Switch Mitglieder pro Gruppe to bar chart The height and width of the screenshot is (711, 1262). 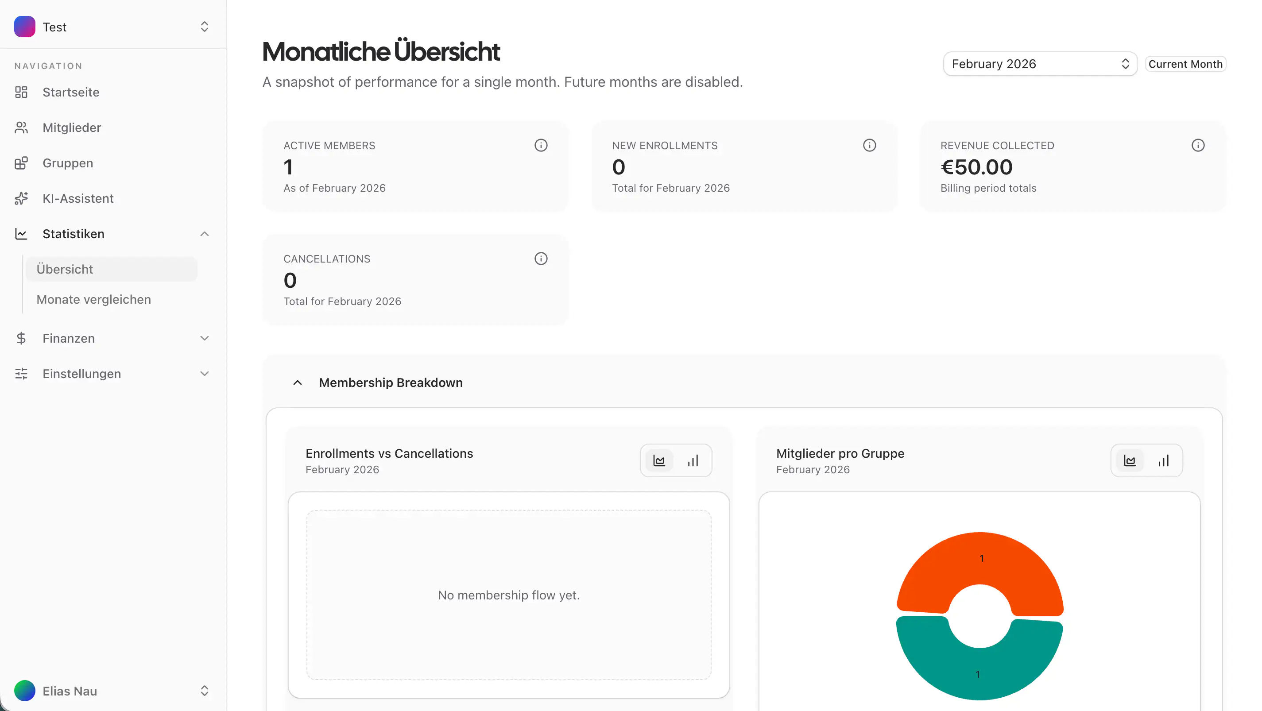point(1163,461)
